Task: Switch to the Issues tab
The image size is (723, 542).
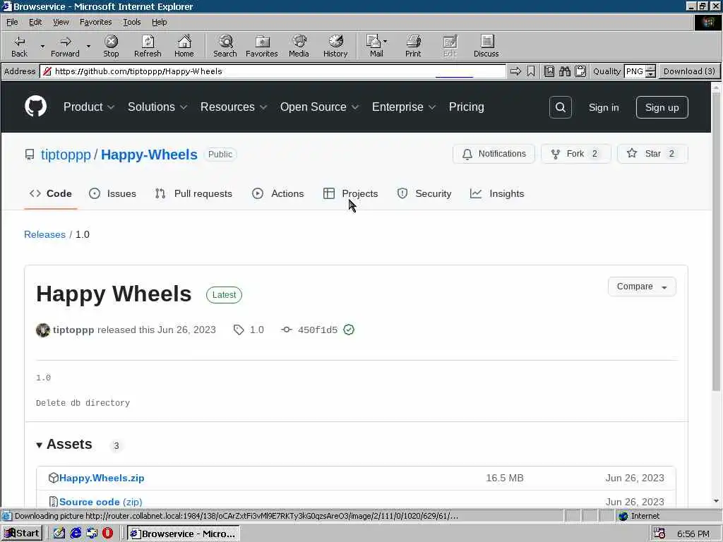Action: (x=112, y=193)
